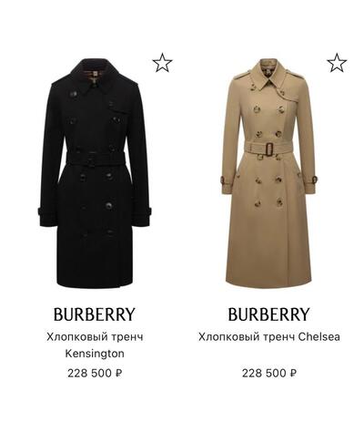
Task: Select the 228 500 ₽ price under Kensington
Action: [95, 373]
